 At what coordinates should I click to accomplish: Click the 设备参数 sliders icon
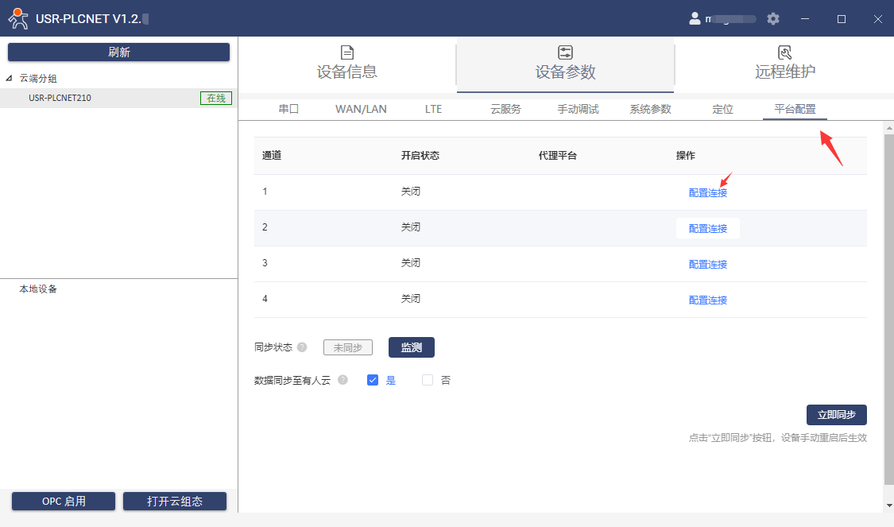pos(565,52)
